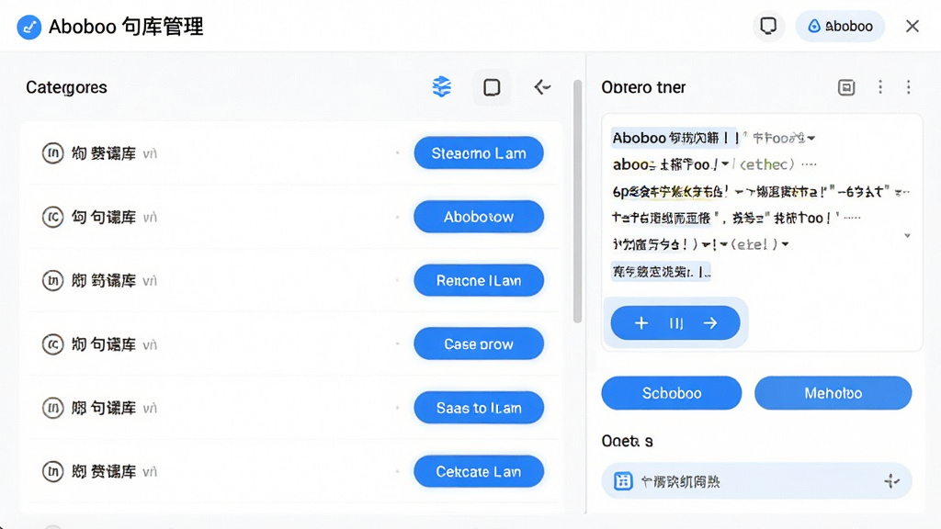Click the circle icon in the Saas to ILam row
941x529 pixels.
tap(52, 408)
